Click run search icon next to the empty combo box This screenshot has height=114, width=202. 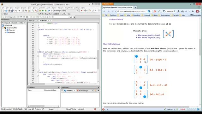tap(74, 17)
